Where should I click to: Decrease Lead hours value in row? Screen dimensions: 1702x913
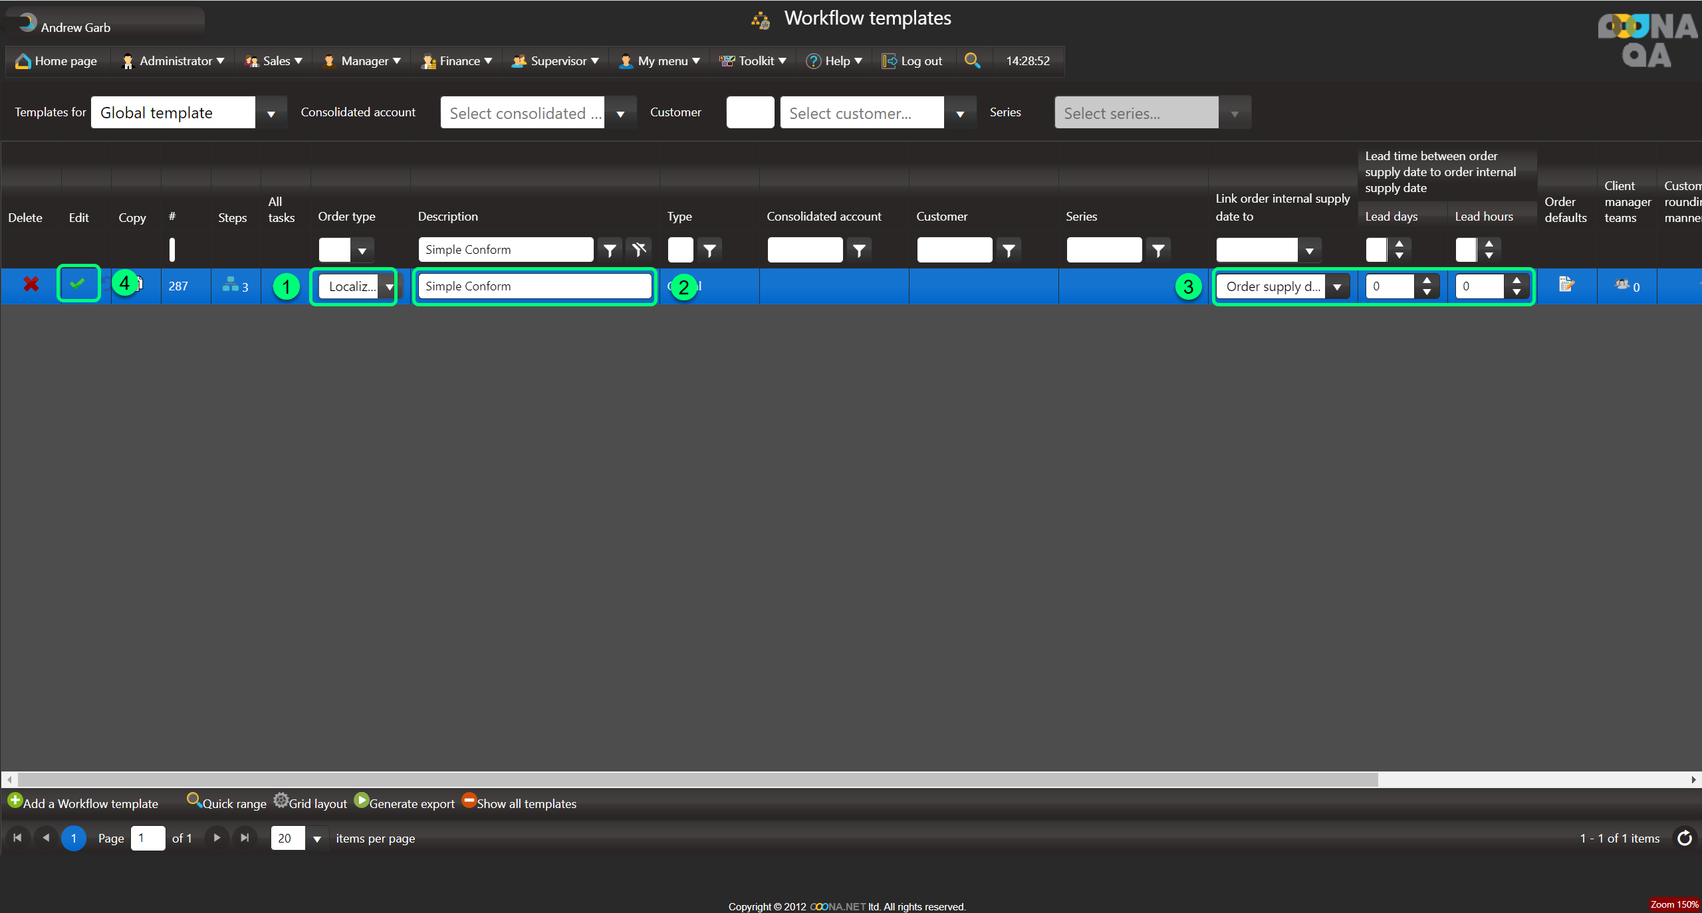pos(1517,292)
